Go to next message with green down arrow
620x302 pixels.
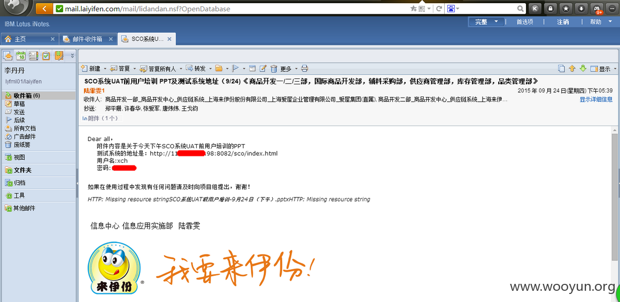[583, 68]
